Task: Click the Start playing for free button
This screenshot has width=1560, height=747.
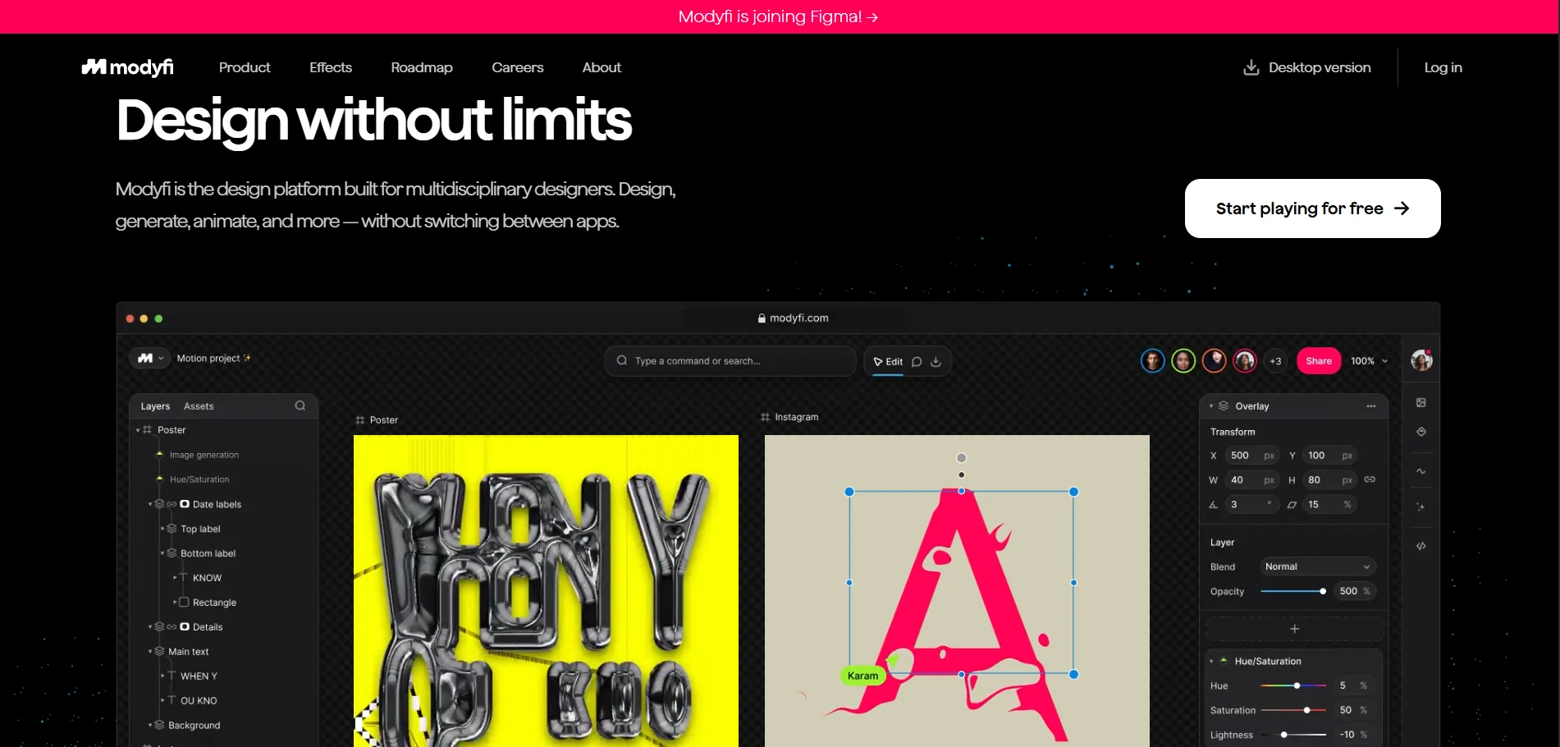Action: [1312, 209]
